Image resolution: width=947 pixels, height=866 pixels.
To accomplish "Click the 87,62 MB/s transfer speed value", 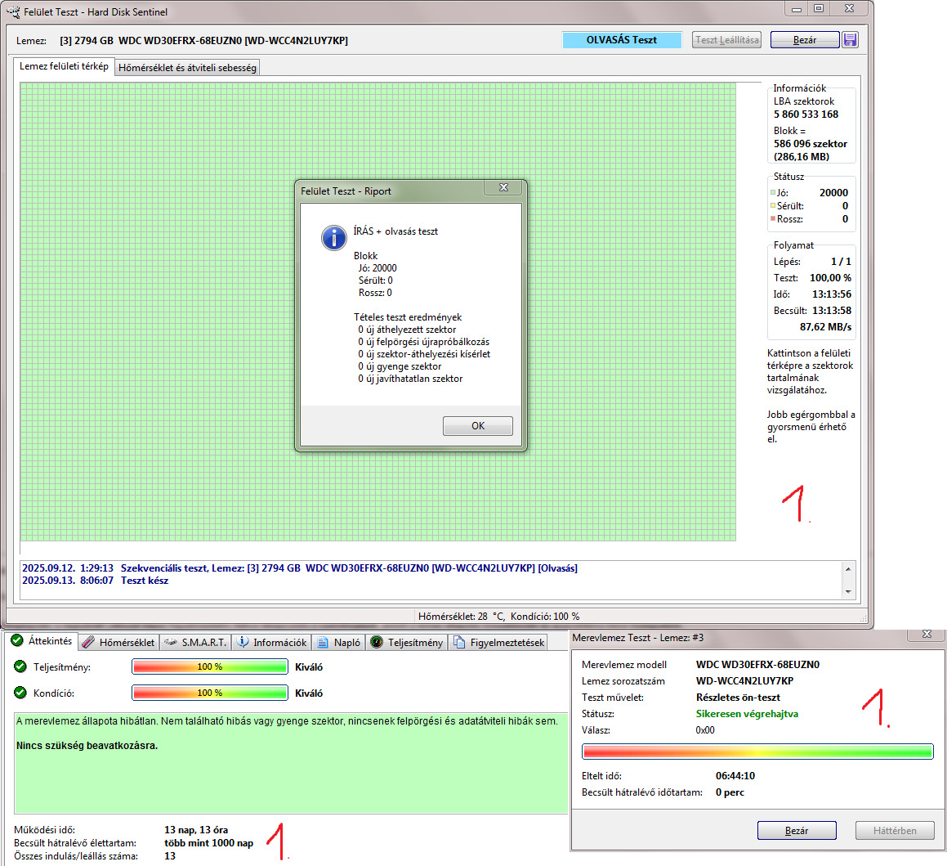I will [x=825, y=327].
